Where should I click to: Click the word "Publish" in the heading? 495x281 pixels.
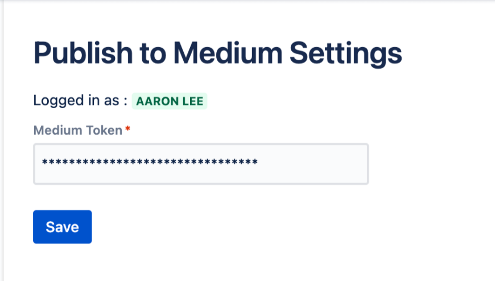tap(84, 54)
